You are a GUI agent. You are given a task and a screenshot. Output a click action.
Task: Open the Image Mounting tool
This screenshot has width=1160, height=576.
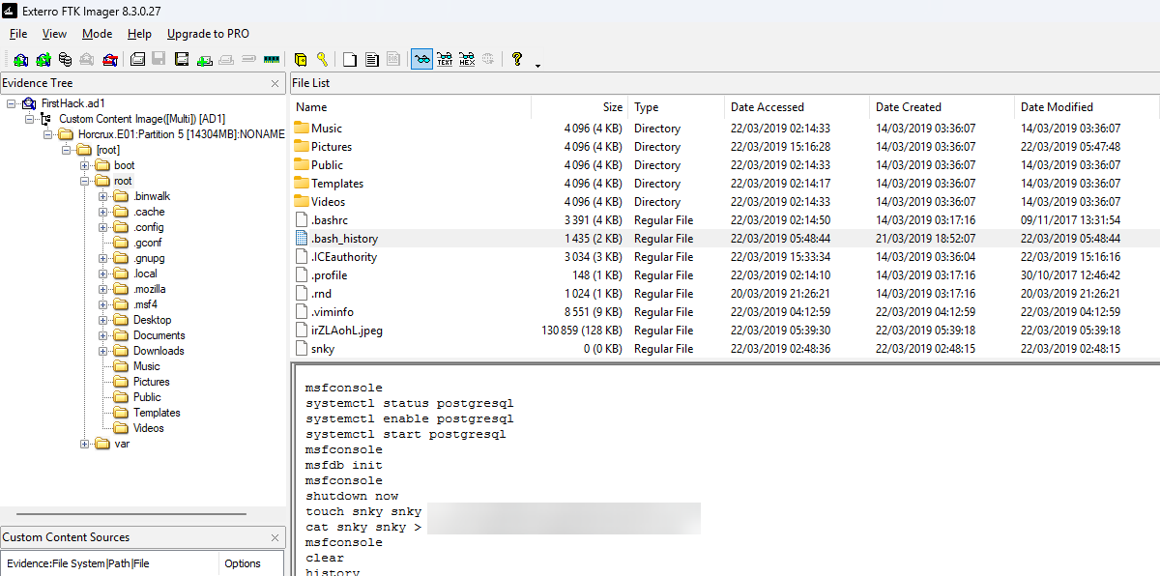click(65, 59)
